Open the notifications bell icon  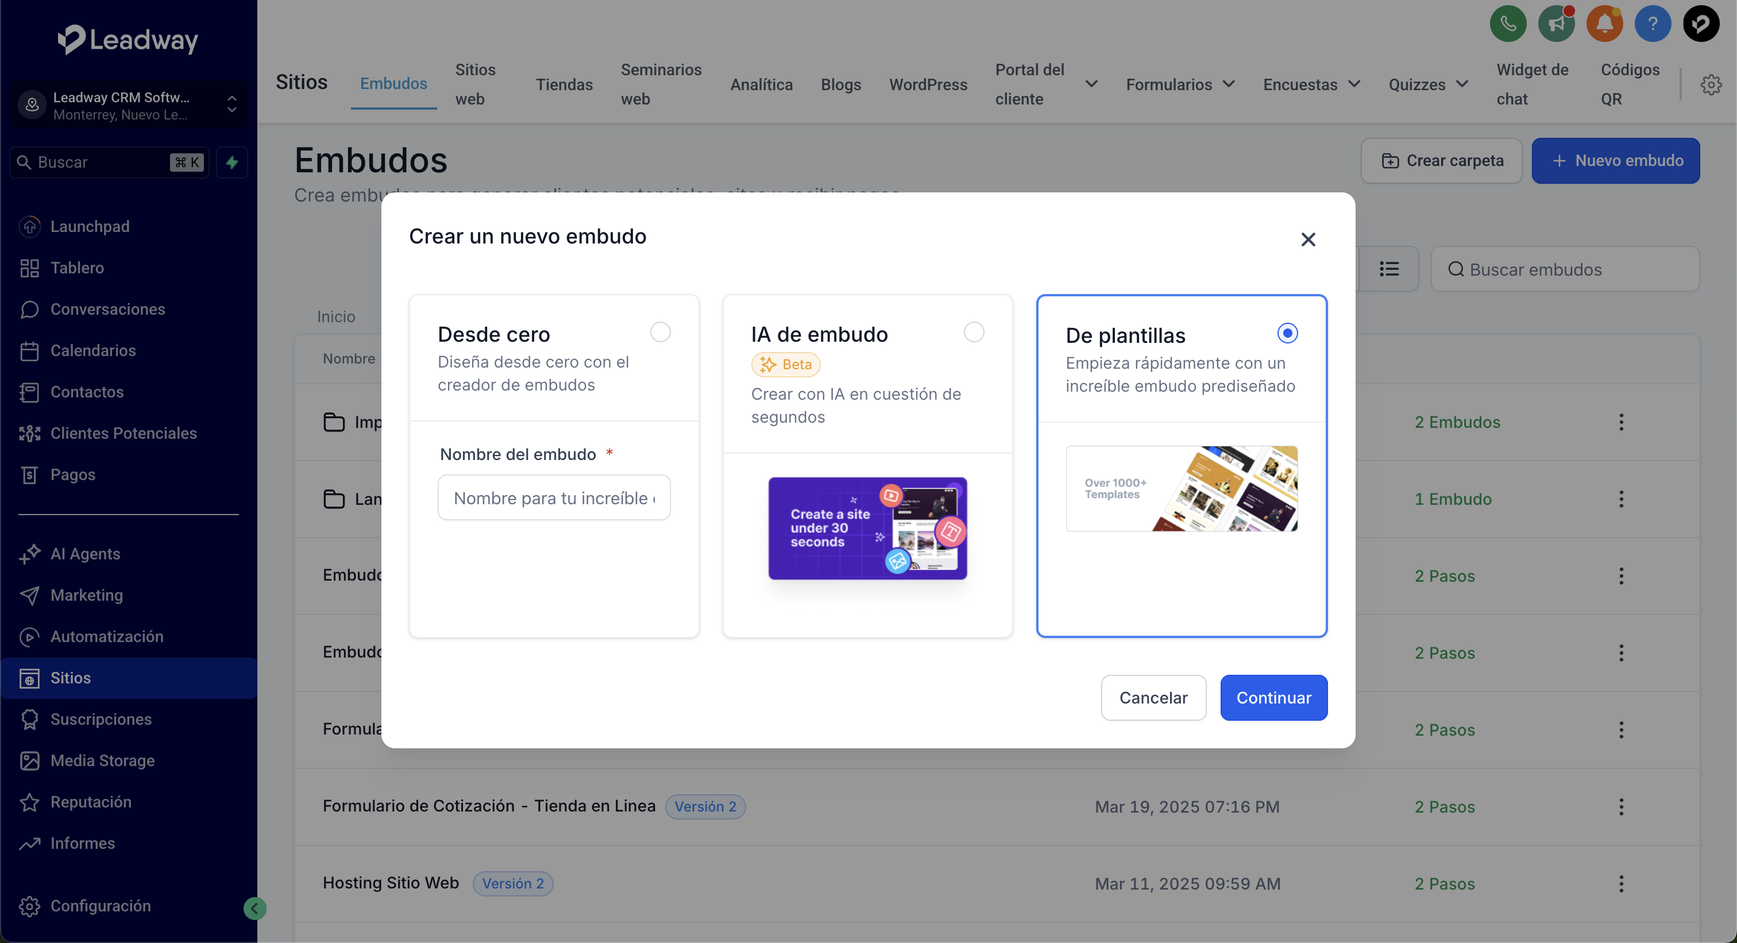(1604, 24)
